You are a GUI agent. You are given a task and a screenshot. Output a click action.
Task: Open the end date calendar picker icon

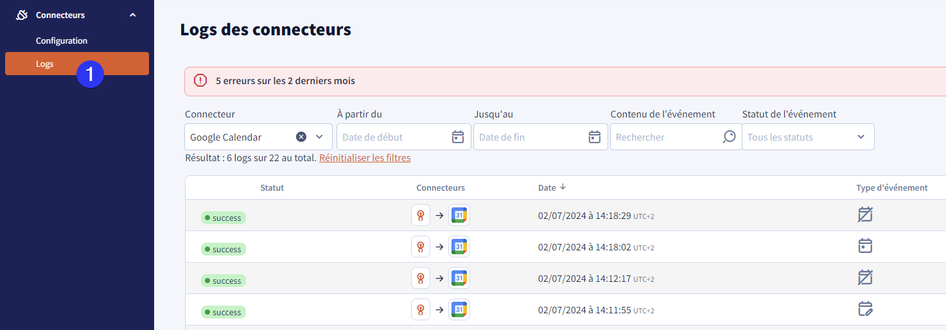(x=595, y=137)
